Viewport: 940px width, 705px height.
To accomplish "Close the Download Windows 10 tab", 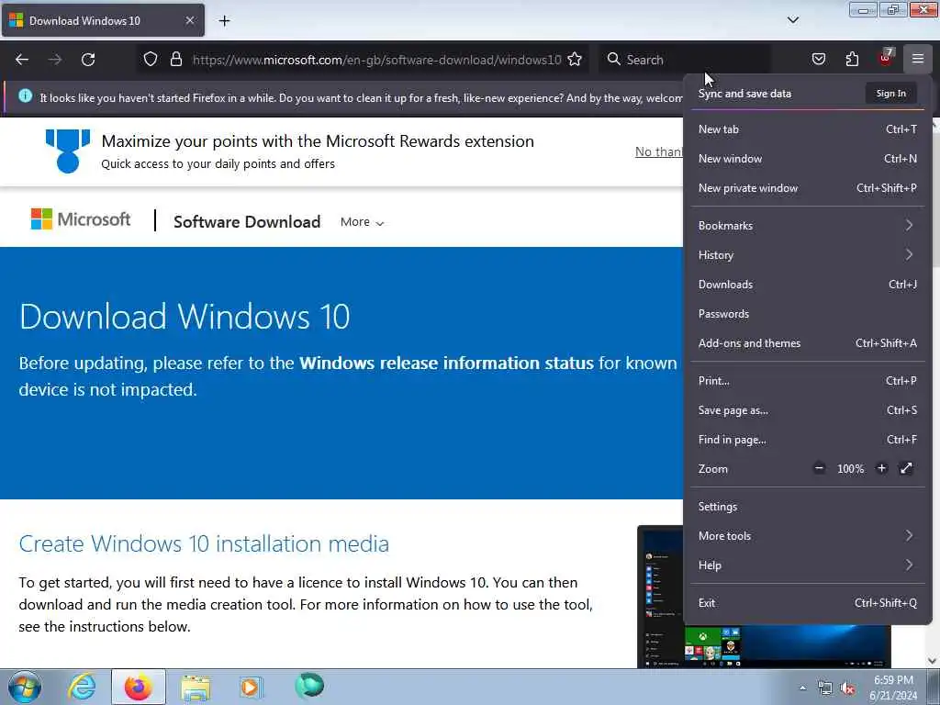I will pyautogui.click(x=189, y=20).
